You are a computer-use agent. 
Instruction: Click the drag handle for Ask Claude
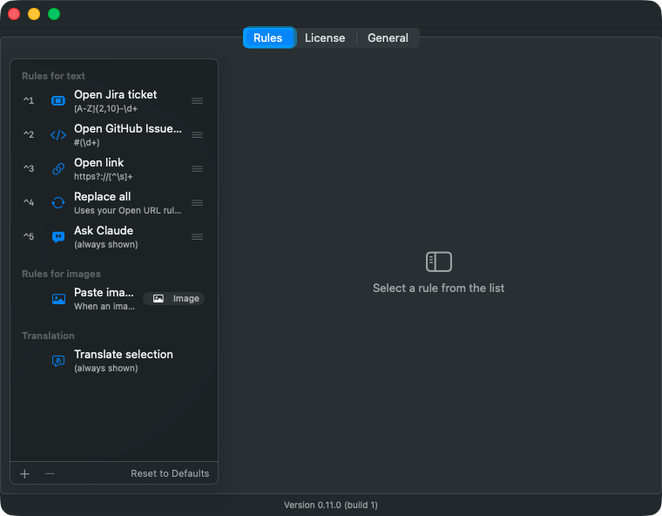point(197,237)
